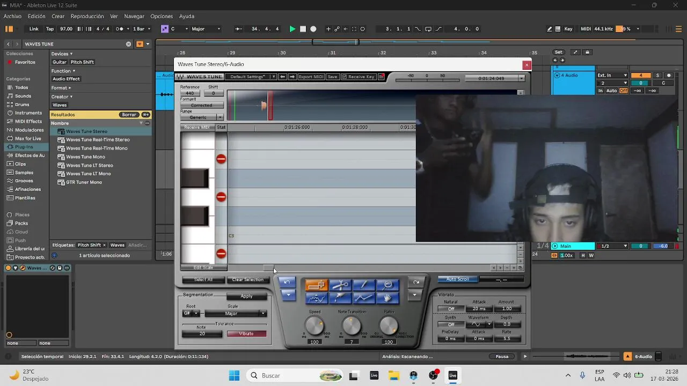Click the Borrar button in browser
The image size is (687, 386).
(129, 115)
